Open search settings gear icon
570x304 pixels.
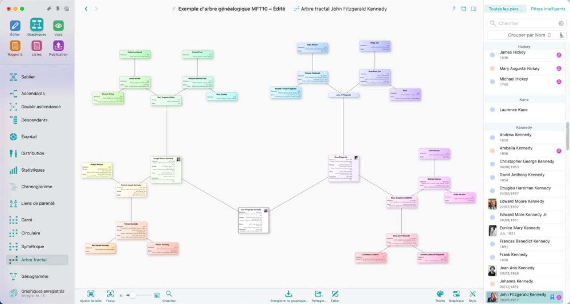[x=561, y=23]
